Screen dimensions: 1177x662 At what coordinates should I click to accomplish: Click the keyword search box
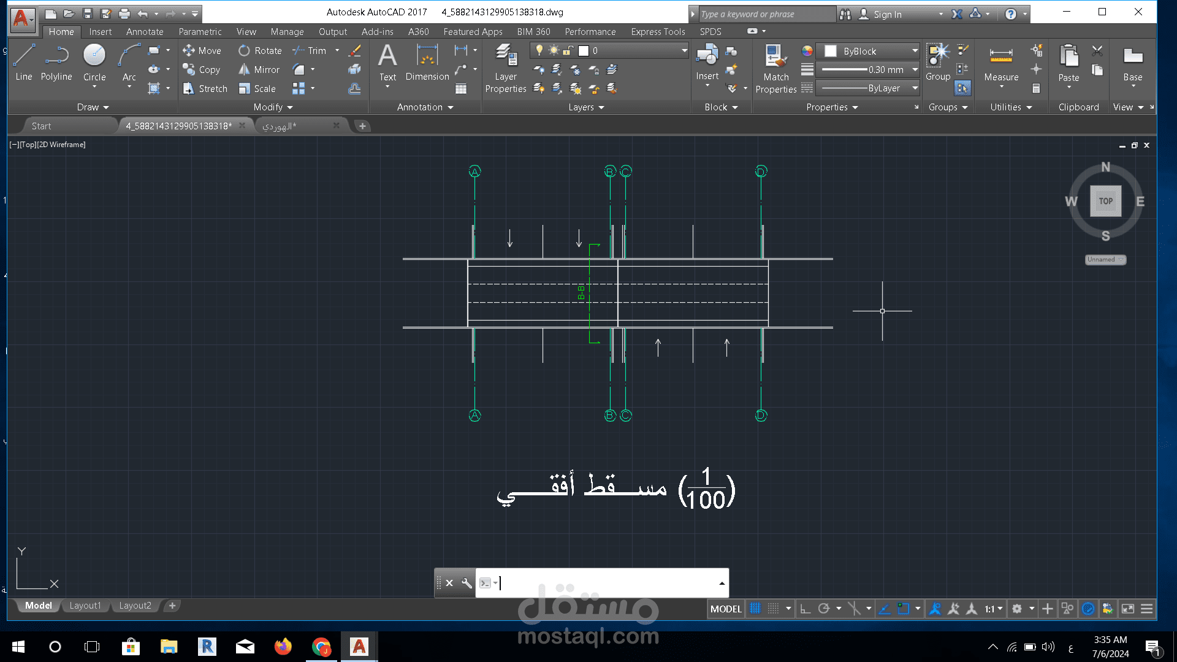click(766, 14)
